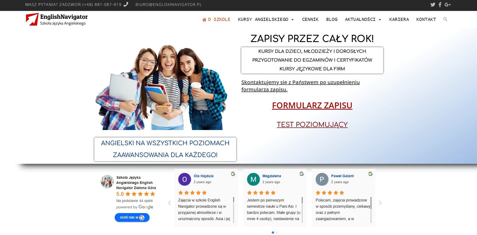Open the Twitter social link
Viewport: 477px width, 235px height.
(x=433, y=4)
